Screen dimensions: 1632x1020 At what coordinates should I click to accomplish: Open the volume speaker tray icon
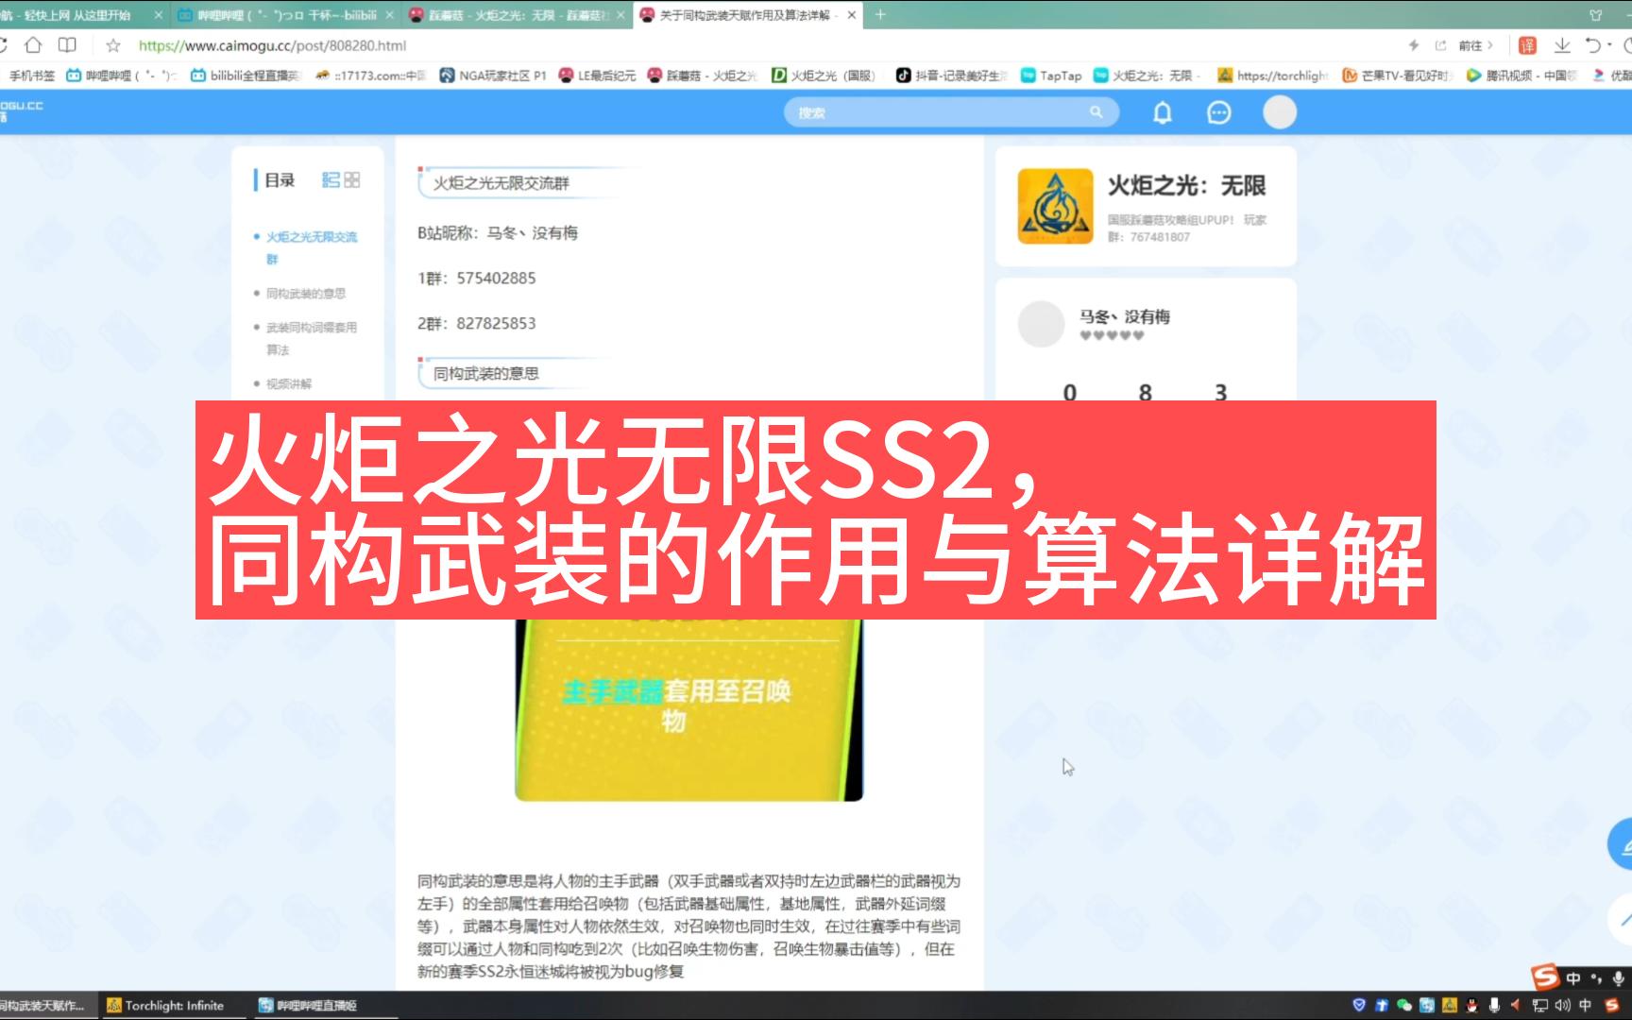point(1562,1005)
